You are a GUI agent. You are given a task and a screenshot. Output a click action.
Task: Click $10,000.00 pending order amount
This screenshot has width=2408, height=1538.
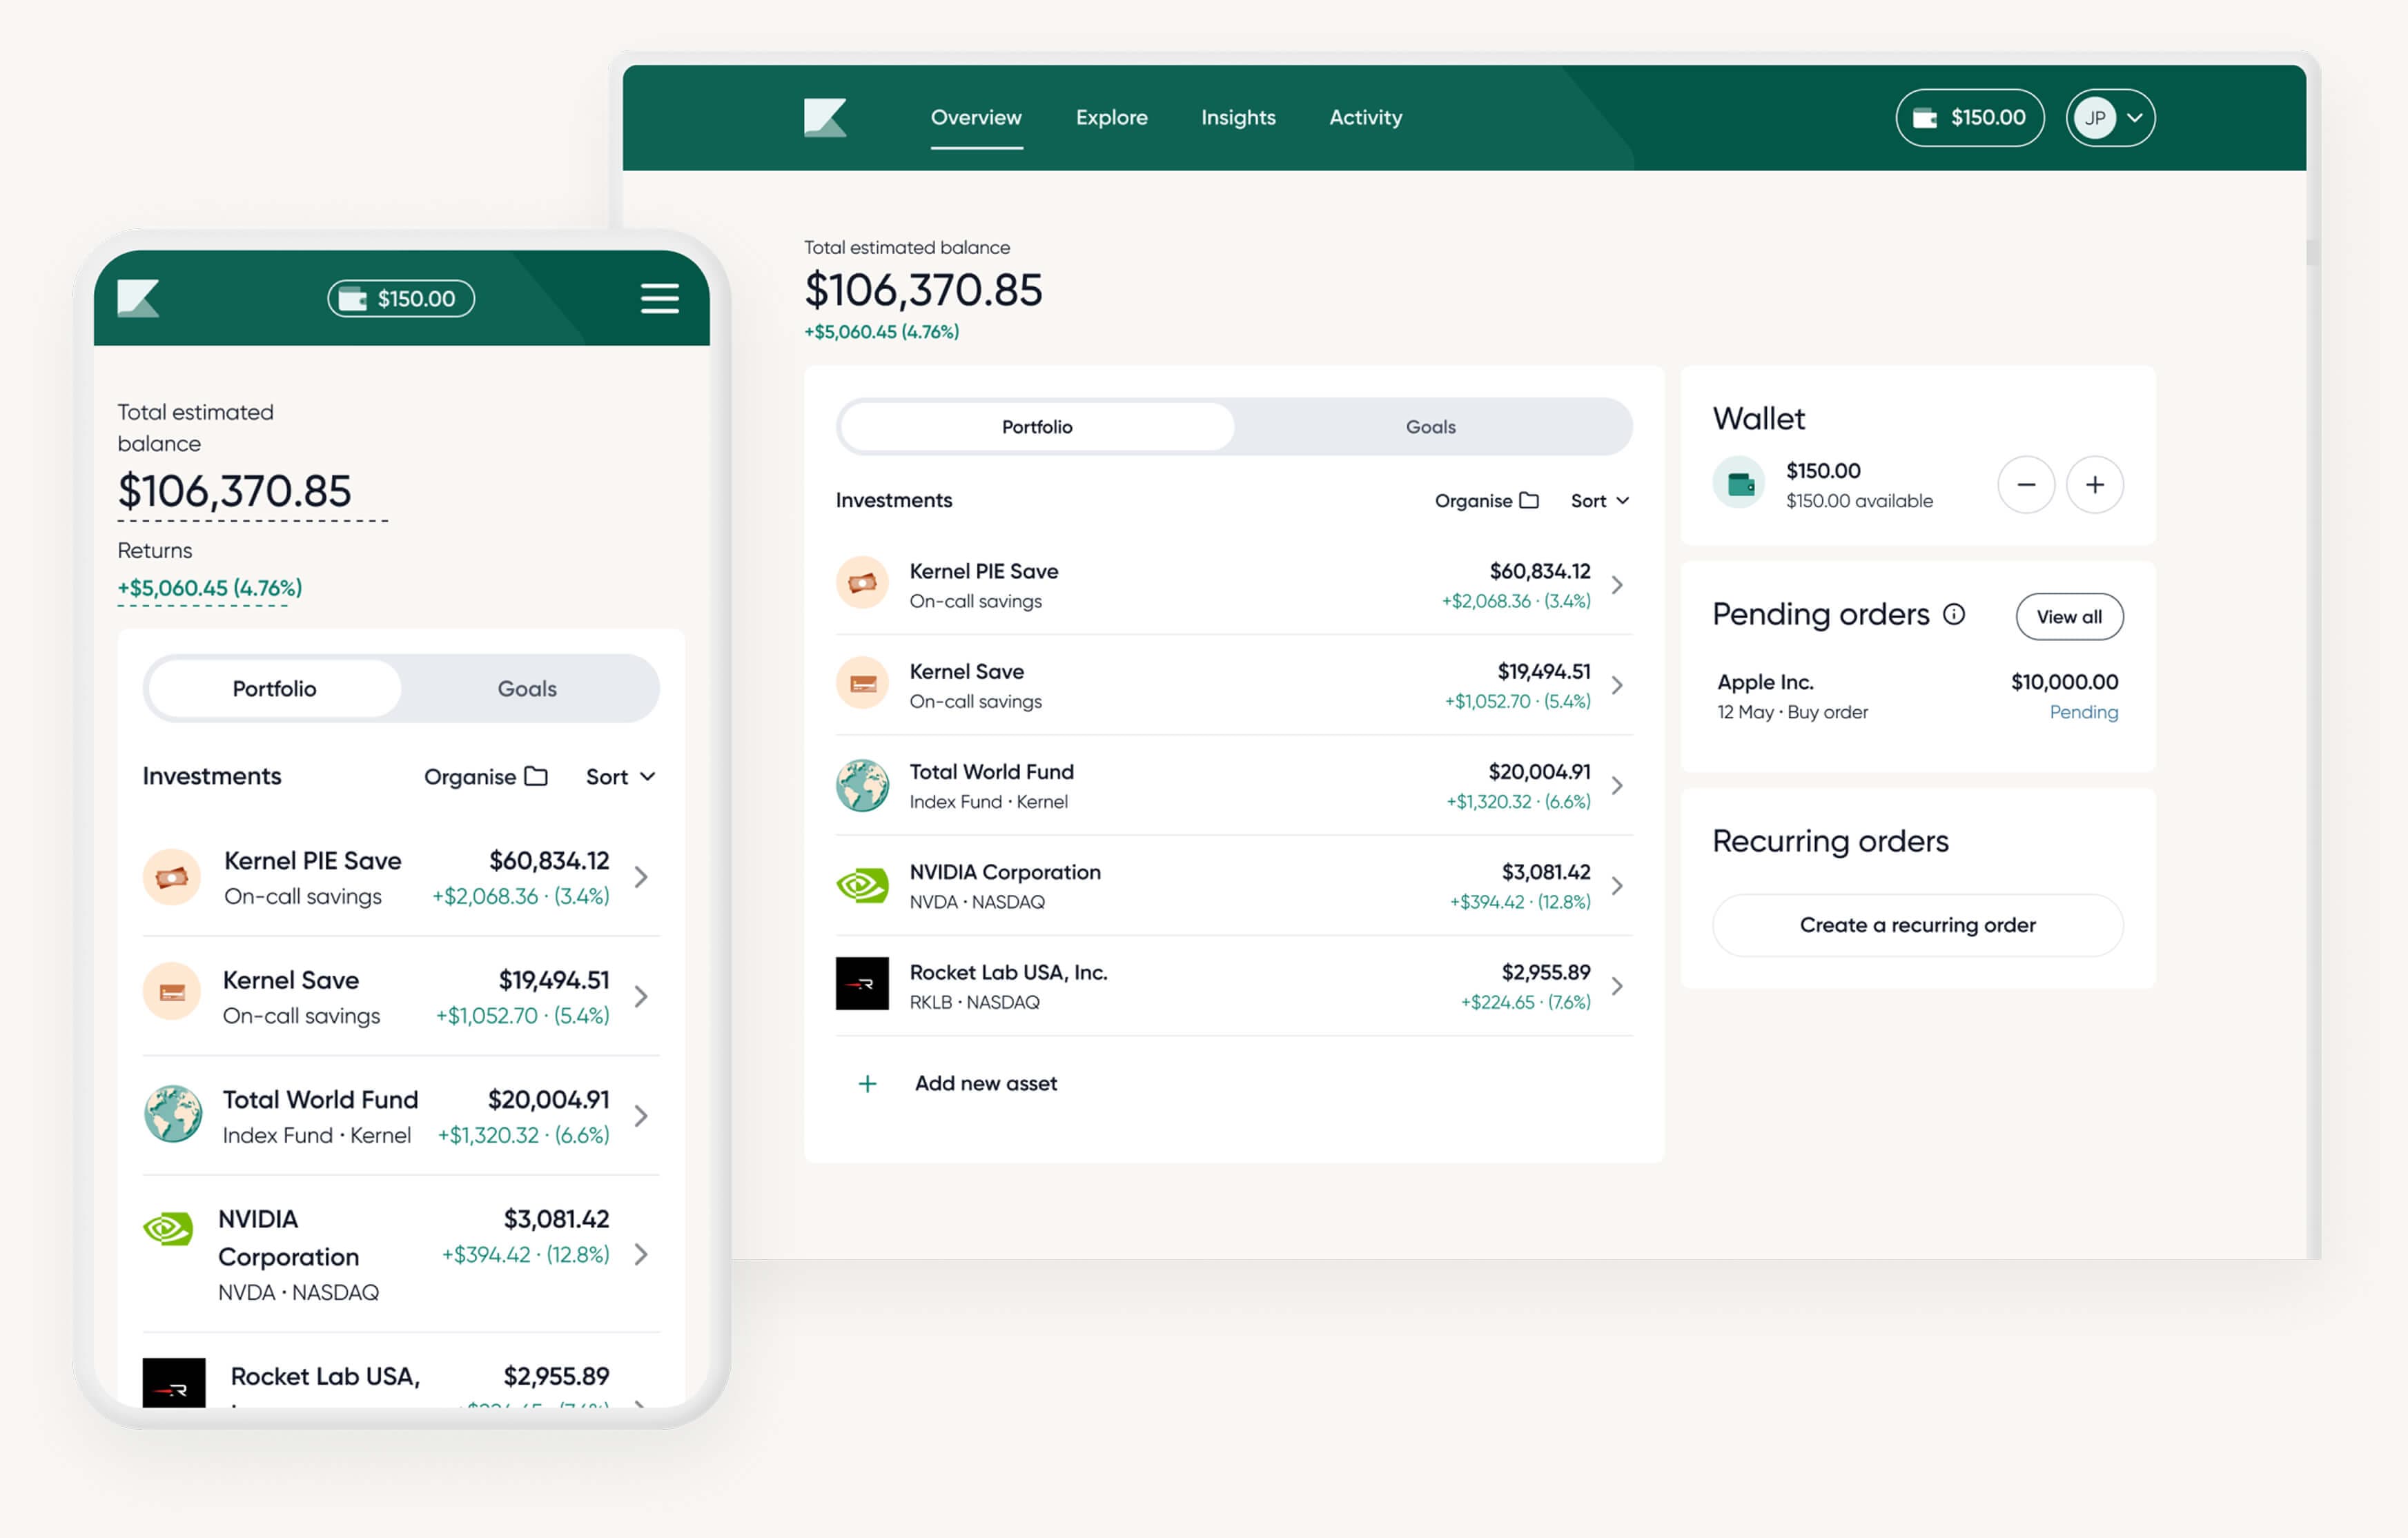click(2064, 682)
